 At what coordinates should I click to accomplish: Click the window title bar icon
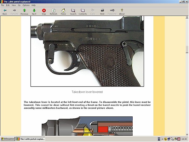(x=2, y=2)
